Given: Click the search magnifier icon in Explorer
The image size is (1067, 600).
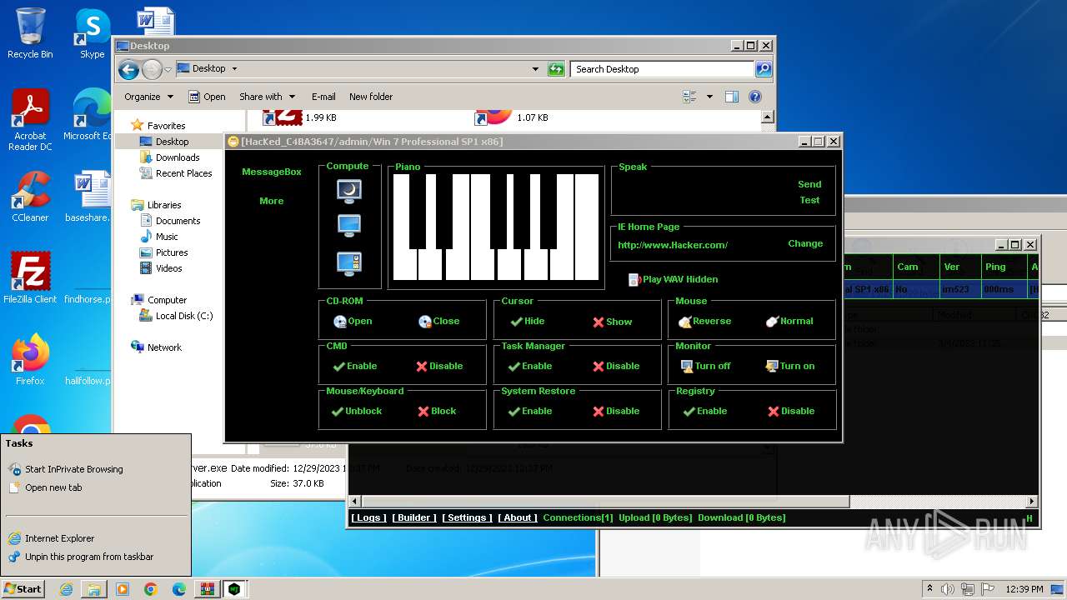Looking at the screenshot, I should [x=763, y=69].
